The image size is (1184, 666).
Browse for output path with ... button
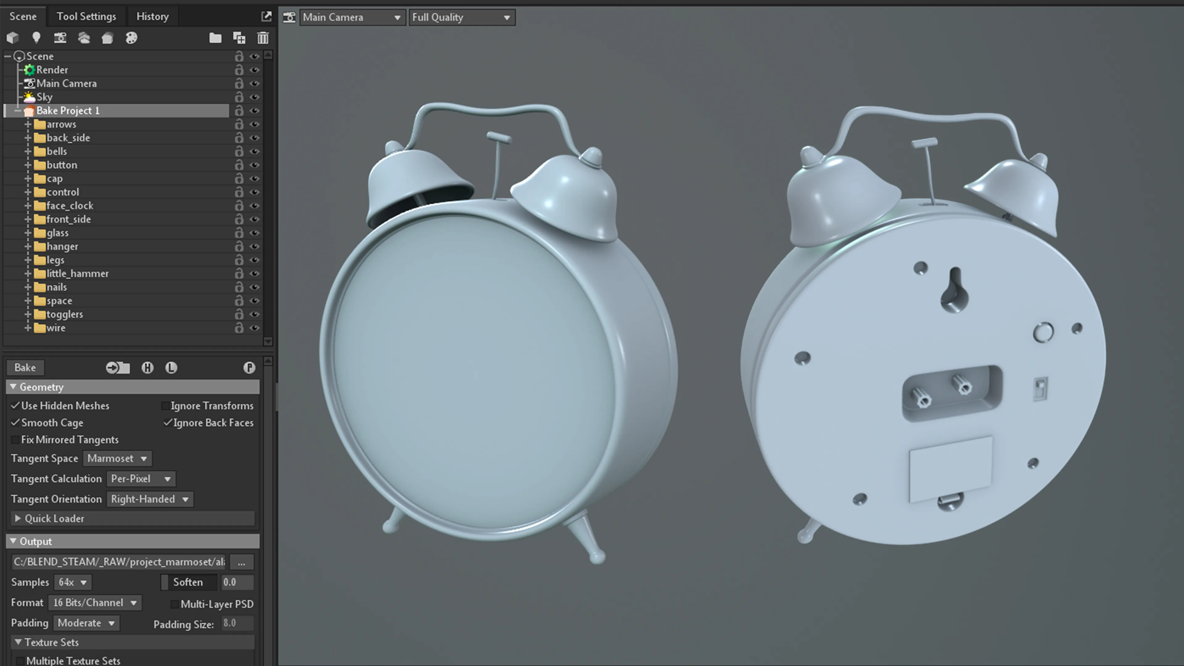241,562
